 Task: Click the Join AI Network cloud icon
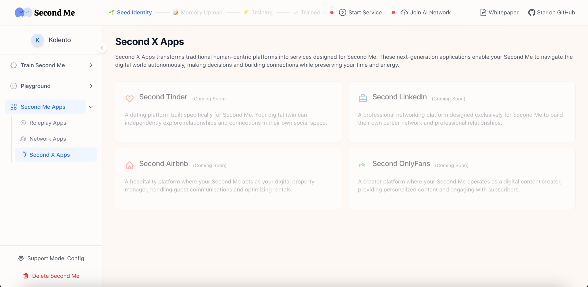point(404,12)
